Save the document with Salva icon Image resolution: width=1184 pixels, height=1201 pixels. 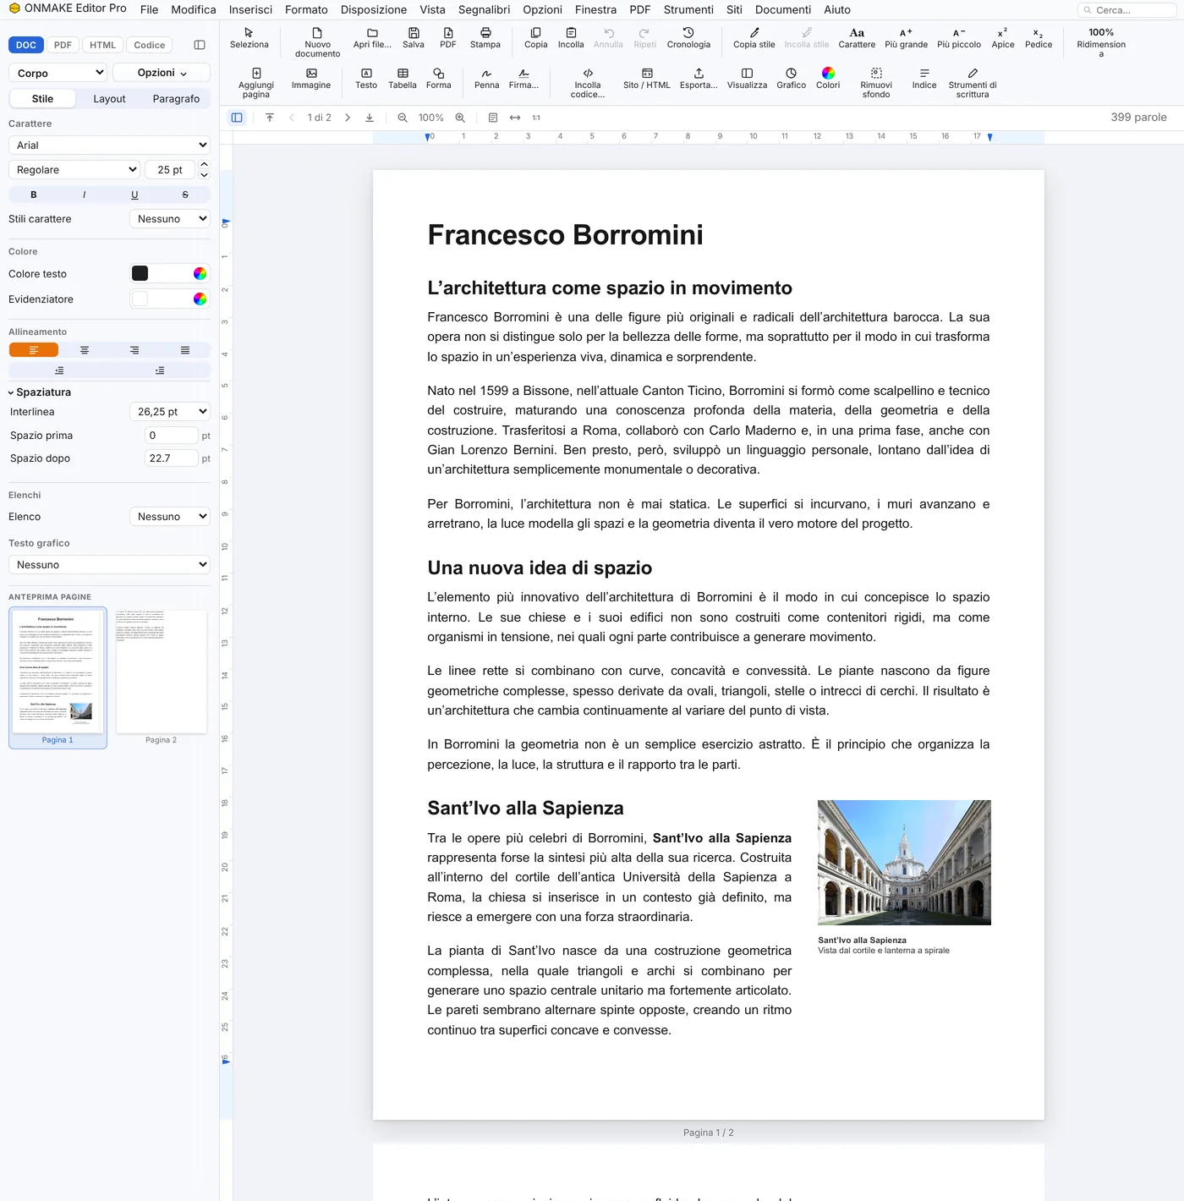(x=414, y=38)
